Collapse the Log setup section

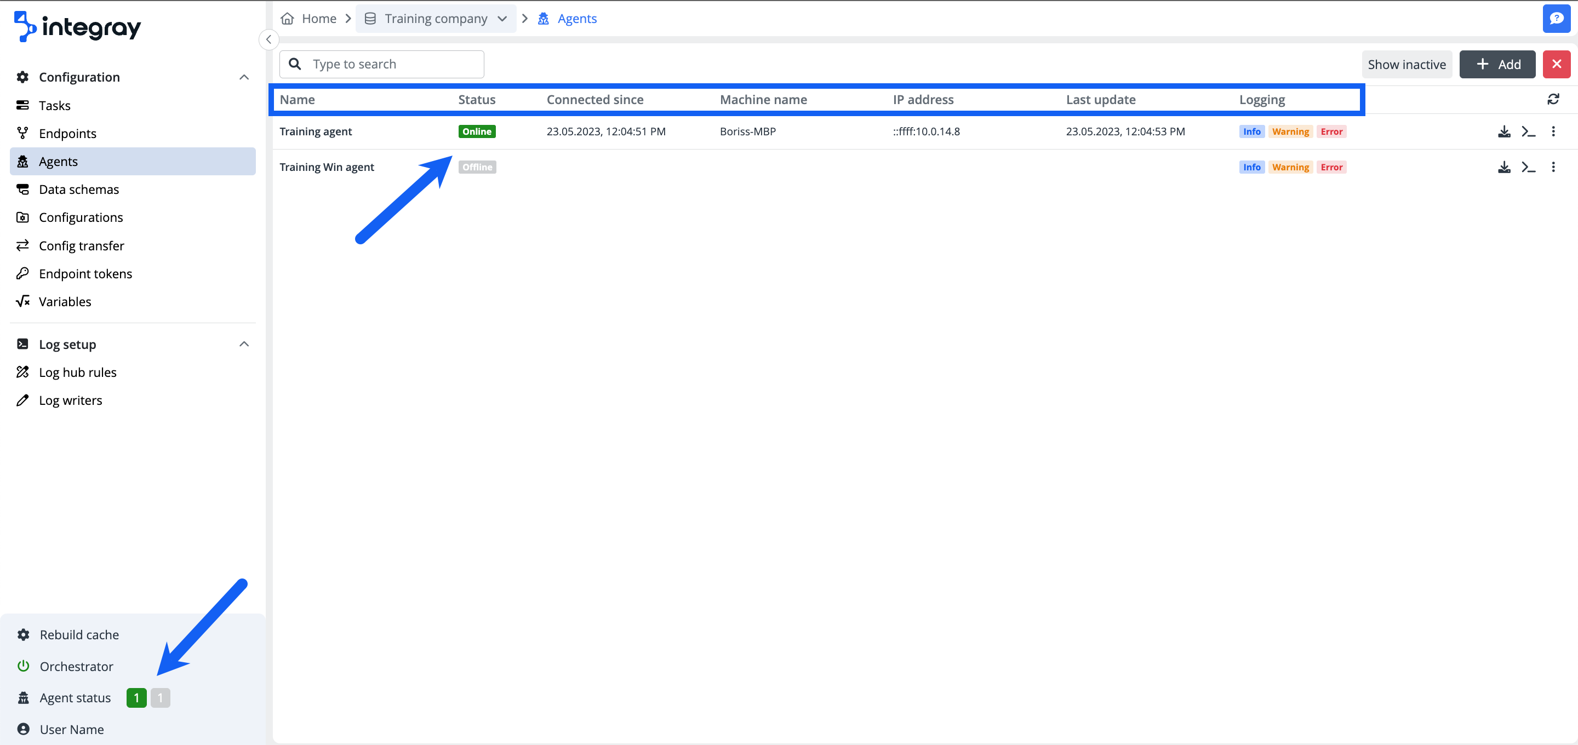pyautogui.click(x=244, y=345)
